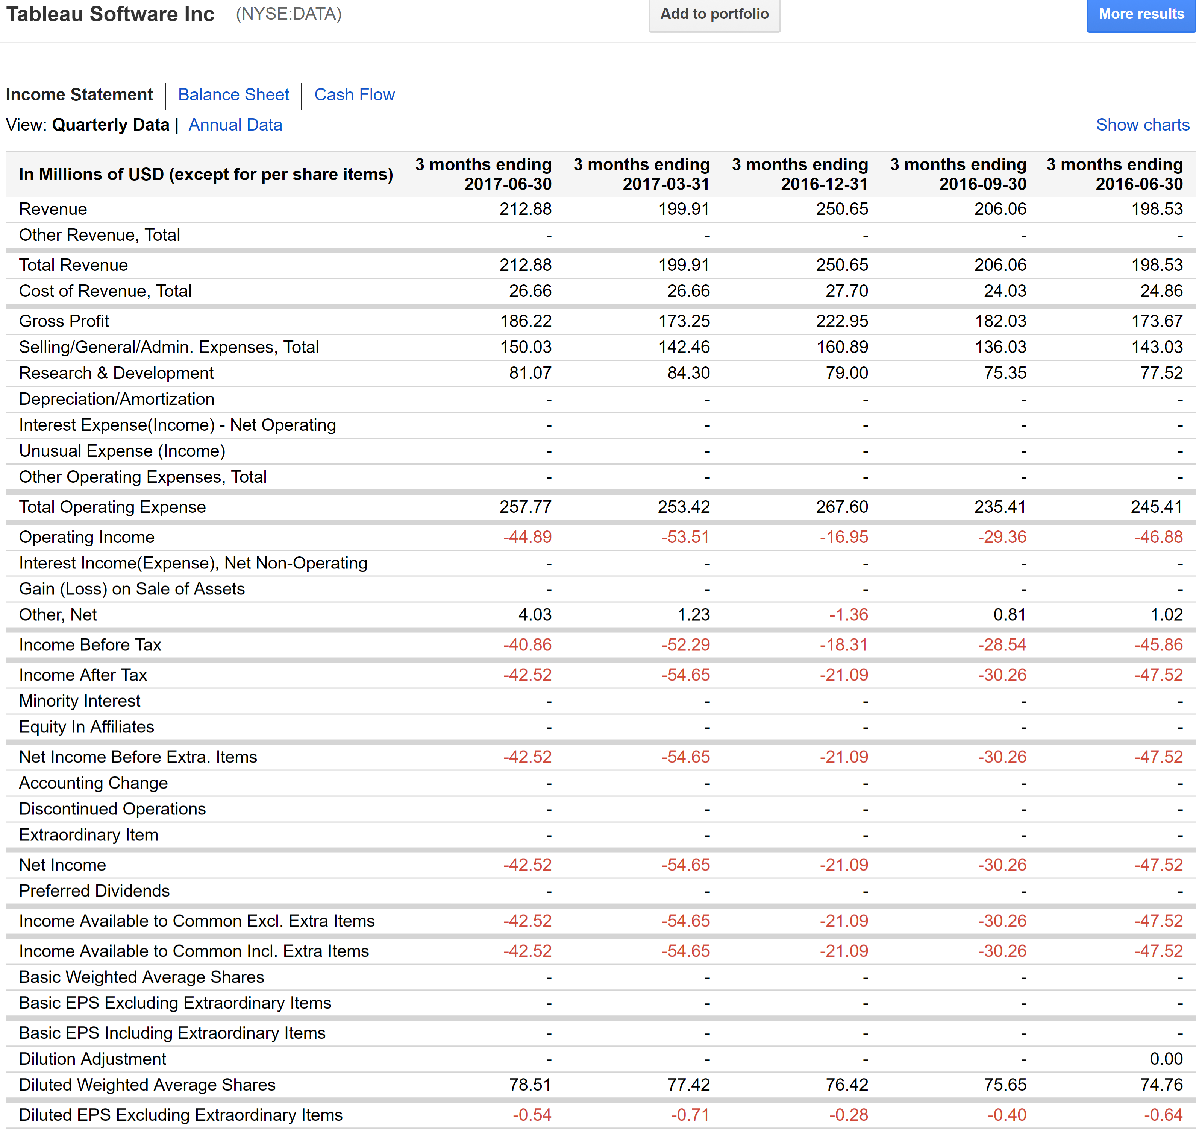Click the Accounting Change row label
The image size is (1196, 1129).
[93, 783]
